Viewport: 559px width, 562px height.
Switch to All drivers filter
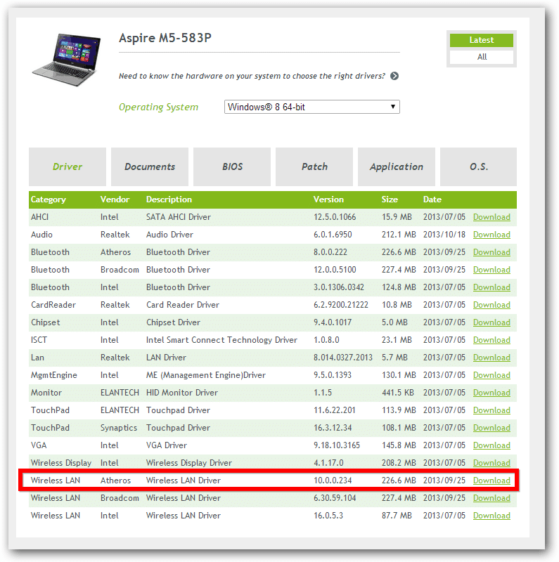pos(482,57)
